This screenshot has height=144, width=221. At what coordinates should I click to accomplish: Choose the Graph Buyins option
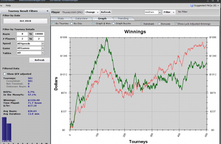coord(113,24)
